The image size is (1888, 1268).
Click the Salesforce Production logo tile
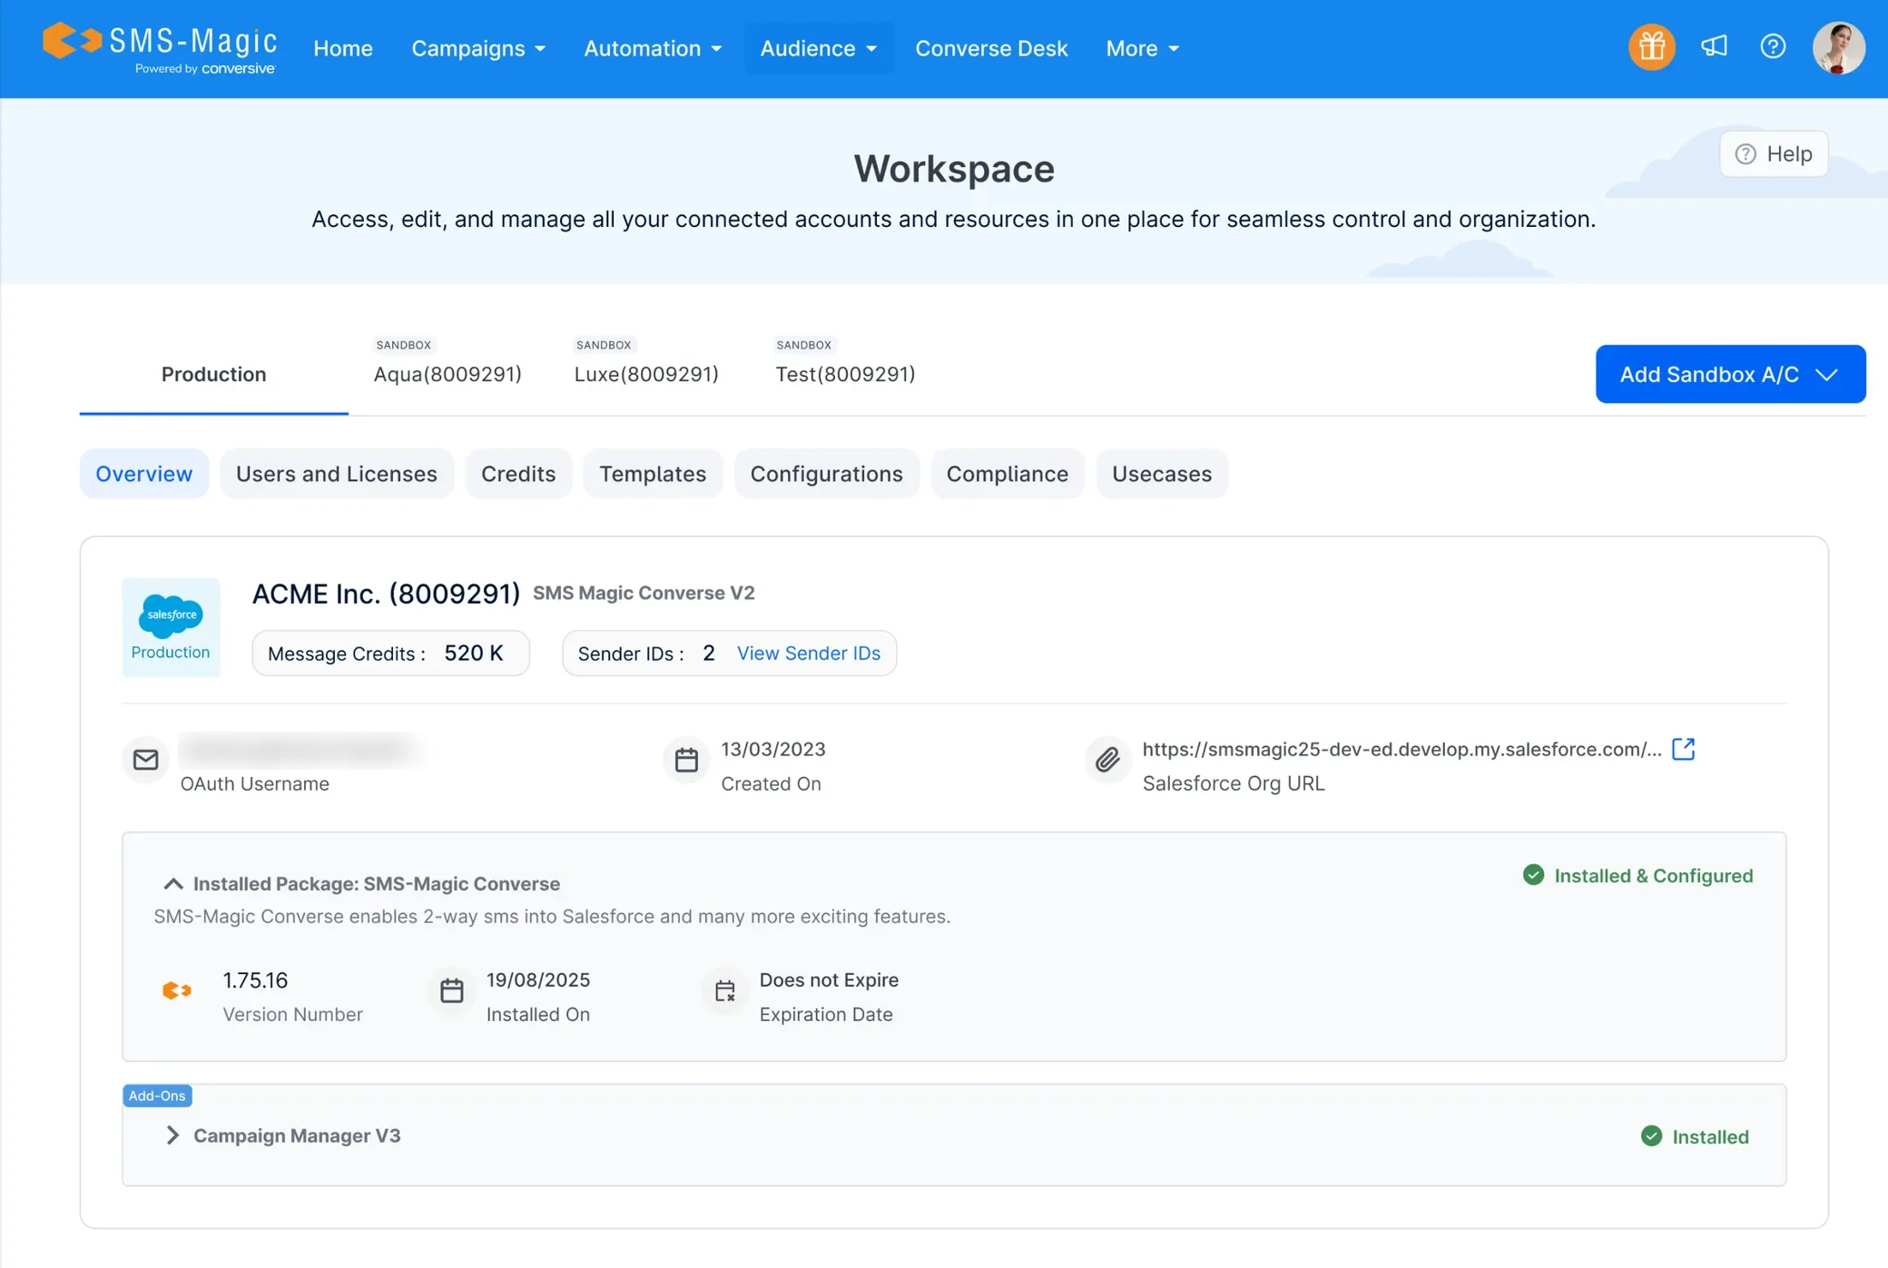[x=171, y=627]
